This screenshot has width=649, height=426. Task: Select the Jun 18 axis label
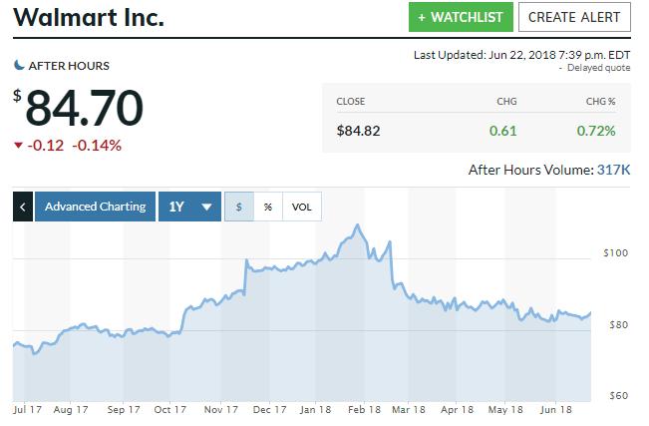click(556, 409)
